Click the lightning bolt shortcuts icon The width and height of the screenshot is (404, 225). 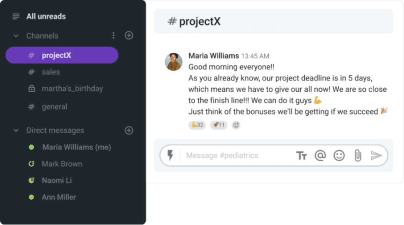pos(171,156)
